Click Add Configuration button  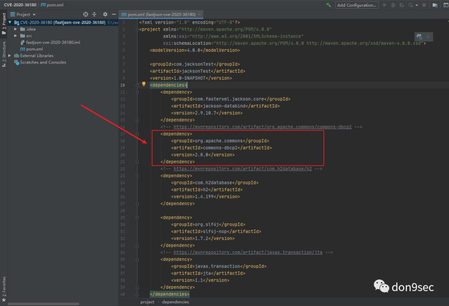click(x=356, y=5)
